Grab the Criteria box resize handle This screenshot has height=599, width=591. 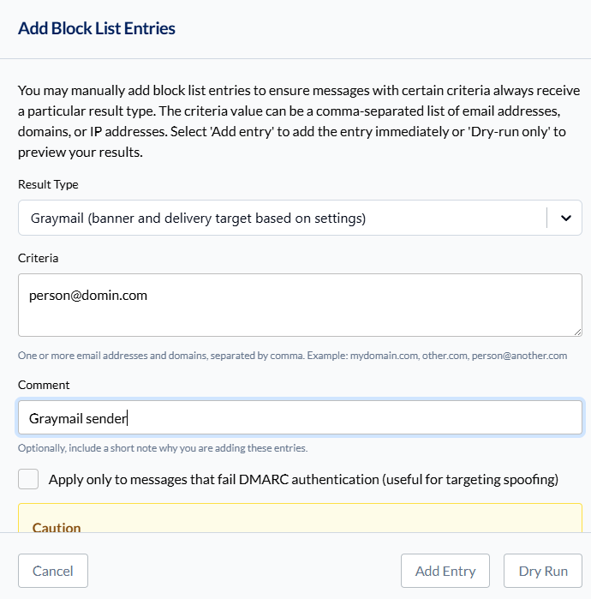pyautogui.click(x=577, y=332)
